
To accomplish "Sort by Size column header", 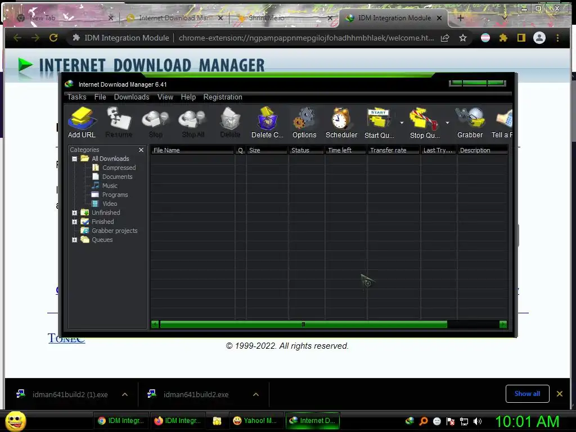I will tap(267, 150).
